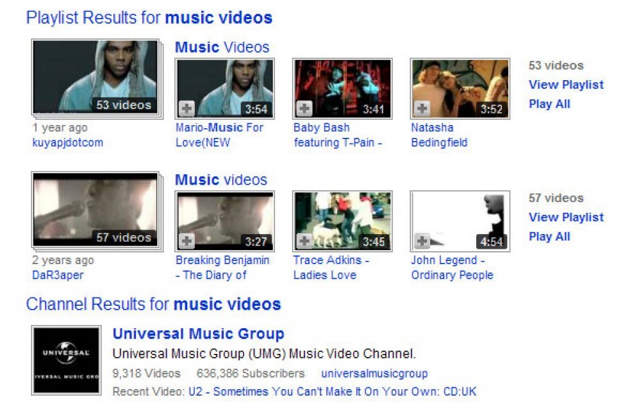Viewport: 641px width, 402px height.
Task: Add Breaking Benjamin video to queue
Action: coord(187,241)
